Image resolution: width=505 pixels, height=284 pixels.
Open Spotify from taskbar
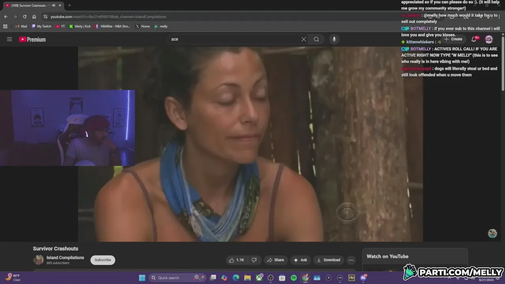click(294, 278)
